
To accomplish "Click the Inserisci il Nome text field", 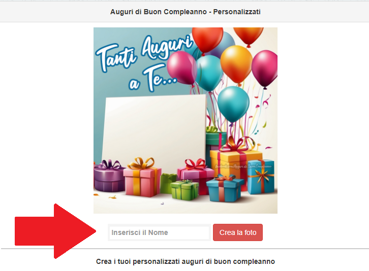I will (159, 232).
